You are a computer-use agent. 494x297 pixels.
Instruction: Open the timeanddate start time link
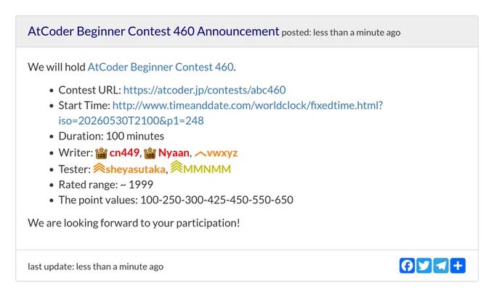(221, 113)
